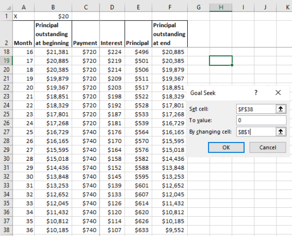Select column H header
The width and height of the screenshot is (292, 236).
point(221,7)
